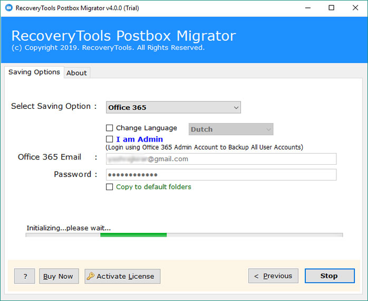Focus the Password input field
Image resolution: width=368 pixels, height=301 pixels.
[221, 175]
